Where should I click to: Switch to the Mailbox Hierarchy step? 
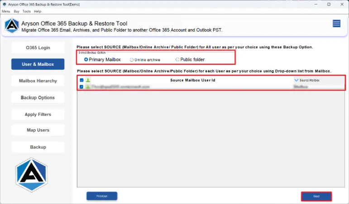[38, 81]
